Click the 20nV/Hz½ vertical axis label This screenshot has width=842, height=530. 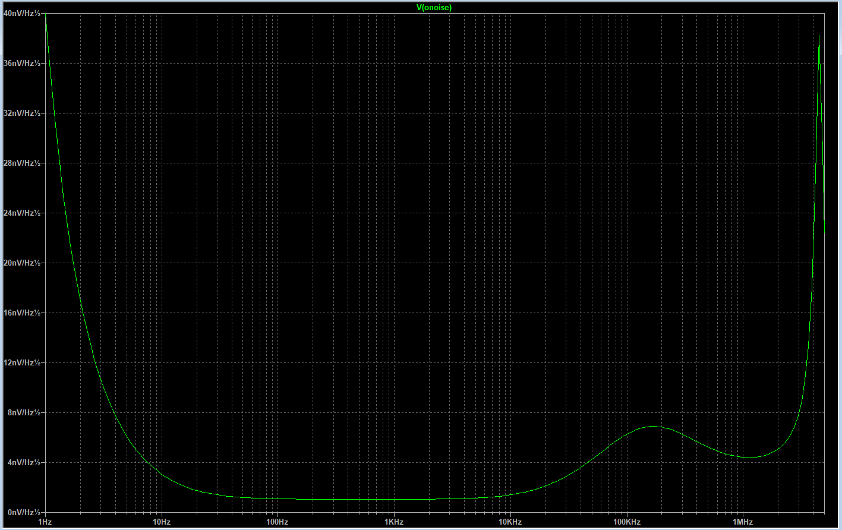pyautogui.click(x=22, y=263)
